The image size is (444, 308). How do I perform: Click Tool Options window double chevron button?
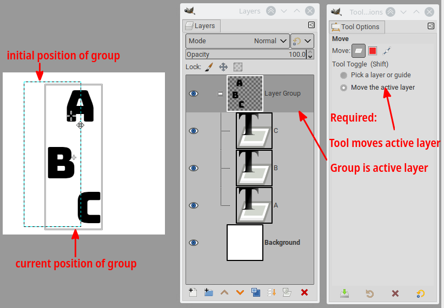tap(390, 12)
